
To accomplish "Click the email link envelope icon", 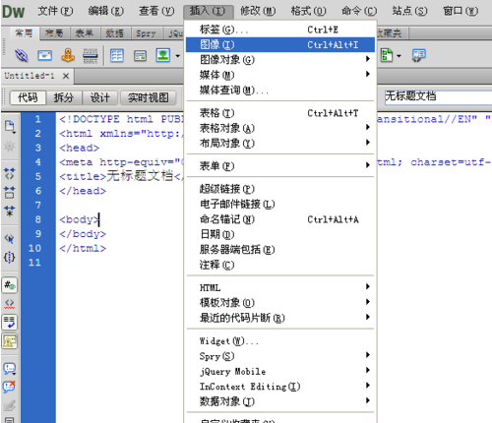I will 45,55.
